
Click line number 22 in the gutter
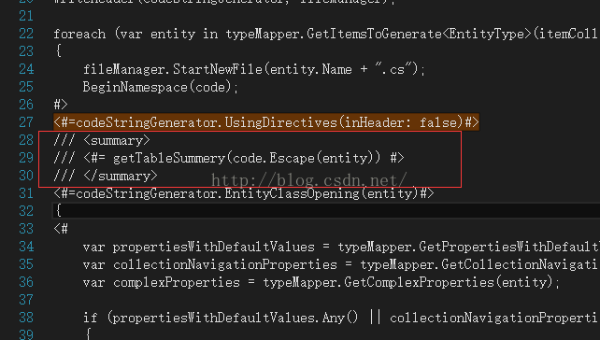click(26, 34)
